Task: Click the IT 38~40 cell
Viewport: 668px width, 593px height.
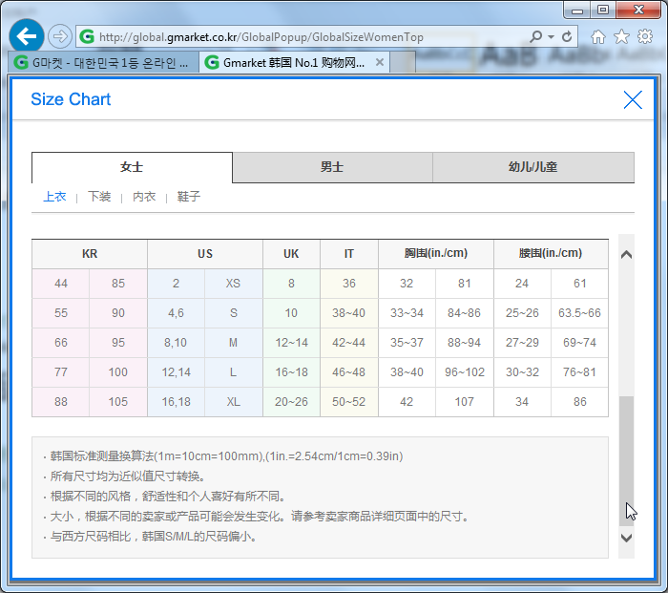Action: coord(349,313)
